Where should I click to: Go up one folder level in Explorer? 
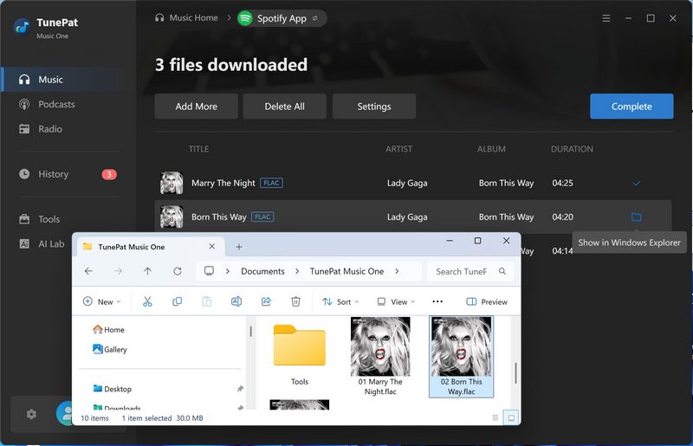coord(147,271)
